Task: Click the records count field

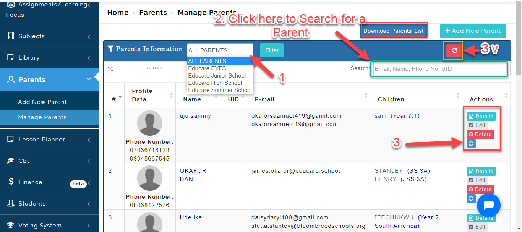Action: coord(123,68)
